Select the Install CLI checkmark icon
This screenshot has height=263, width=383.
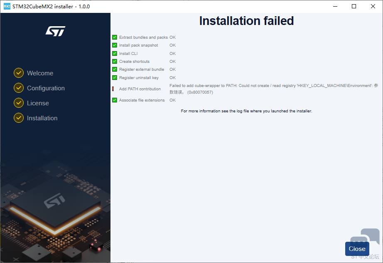click(114, 53)
